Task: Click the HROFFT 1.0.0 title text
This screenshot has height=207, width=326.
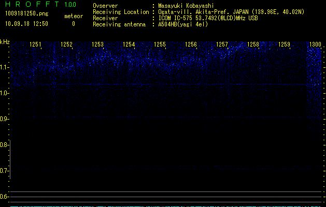Action: pos(40,4)
